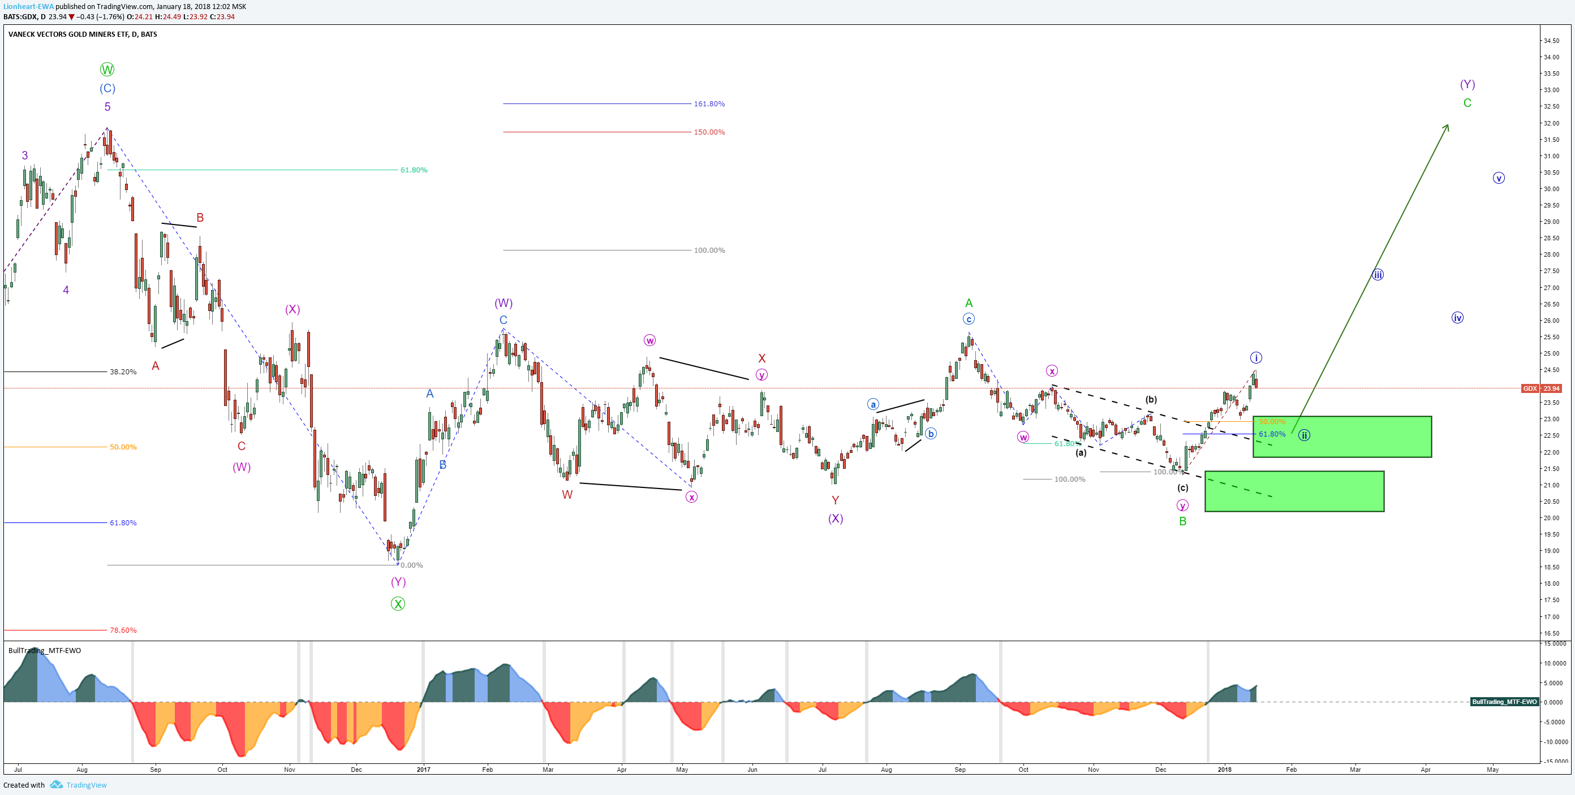Select the magenta (X) label near November 2016

click(292, 309)
